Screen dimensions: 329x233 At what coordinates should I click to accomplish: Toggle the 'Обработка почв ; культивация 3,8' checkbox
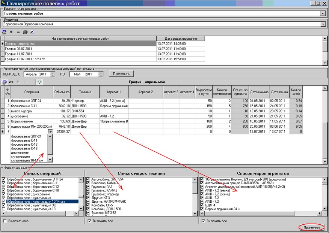tap(4, 205)
